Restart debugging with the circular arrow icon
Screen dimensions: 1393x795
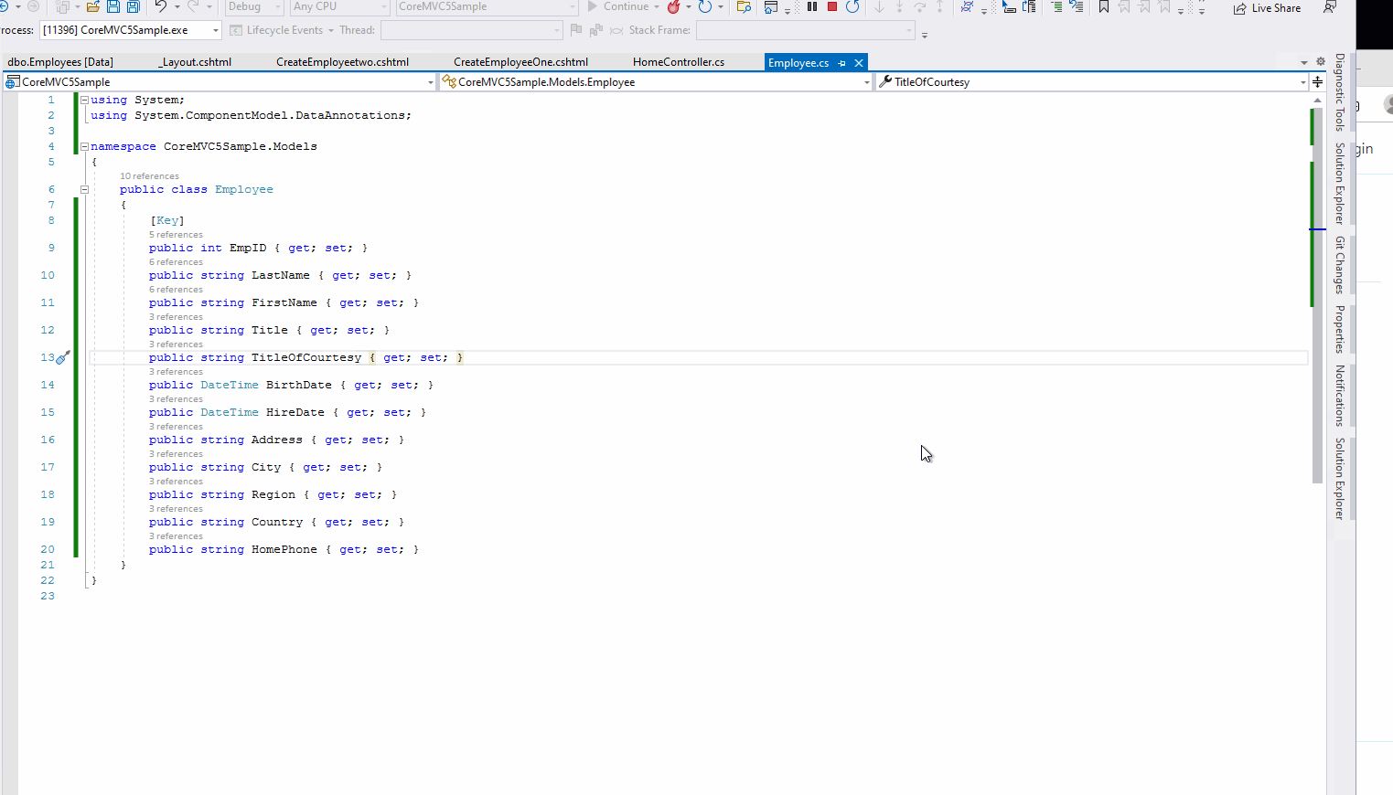click(x=852, y=6)
